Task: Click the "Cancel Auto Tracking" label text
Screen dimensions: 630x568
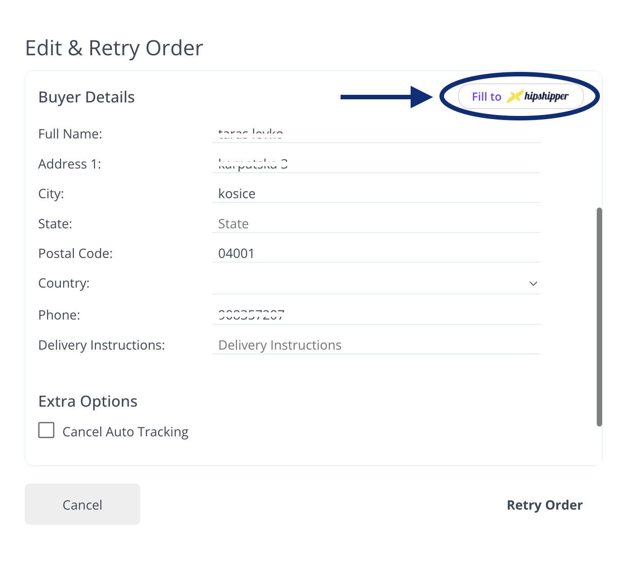Action: [x=125, y=432]
